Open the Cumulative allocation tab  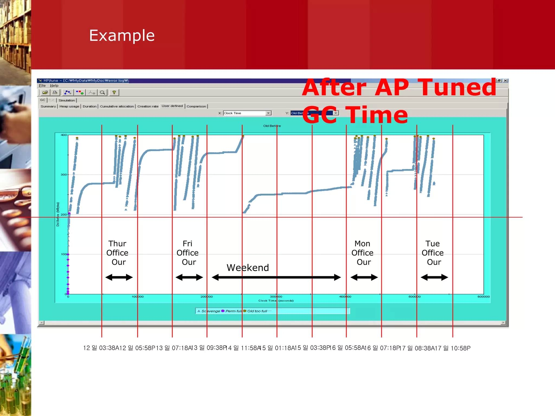pyautogui.click(x=117, y=106)
